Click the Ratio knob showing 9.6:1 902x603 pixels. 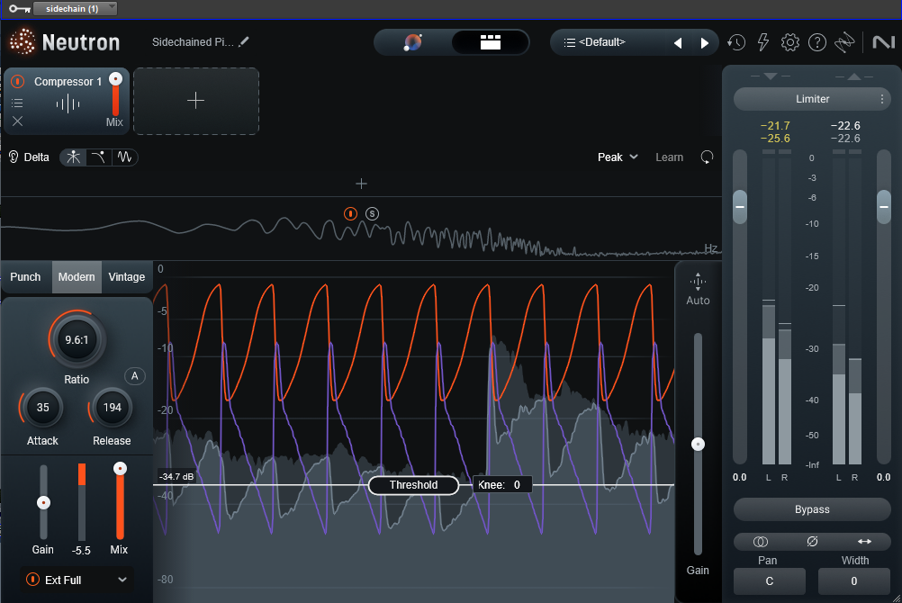coord(77,339)
